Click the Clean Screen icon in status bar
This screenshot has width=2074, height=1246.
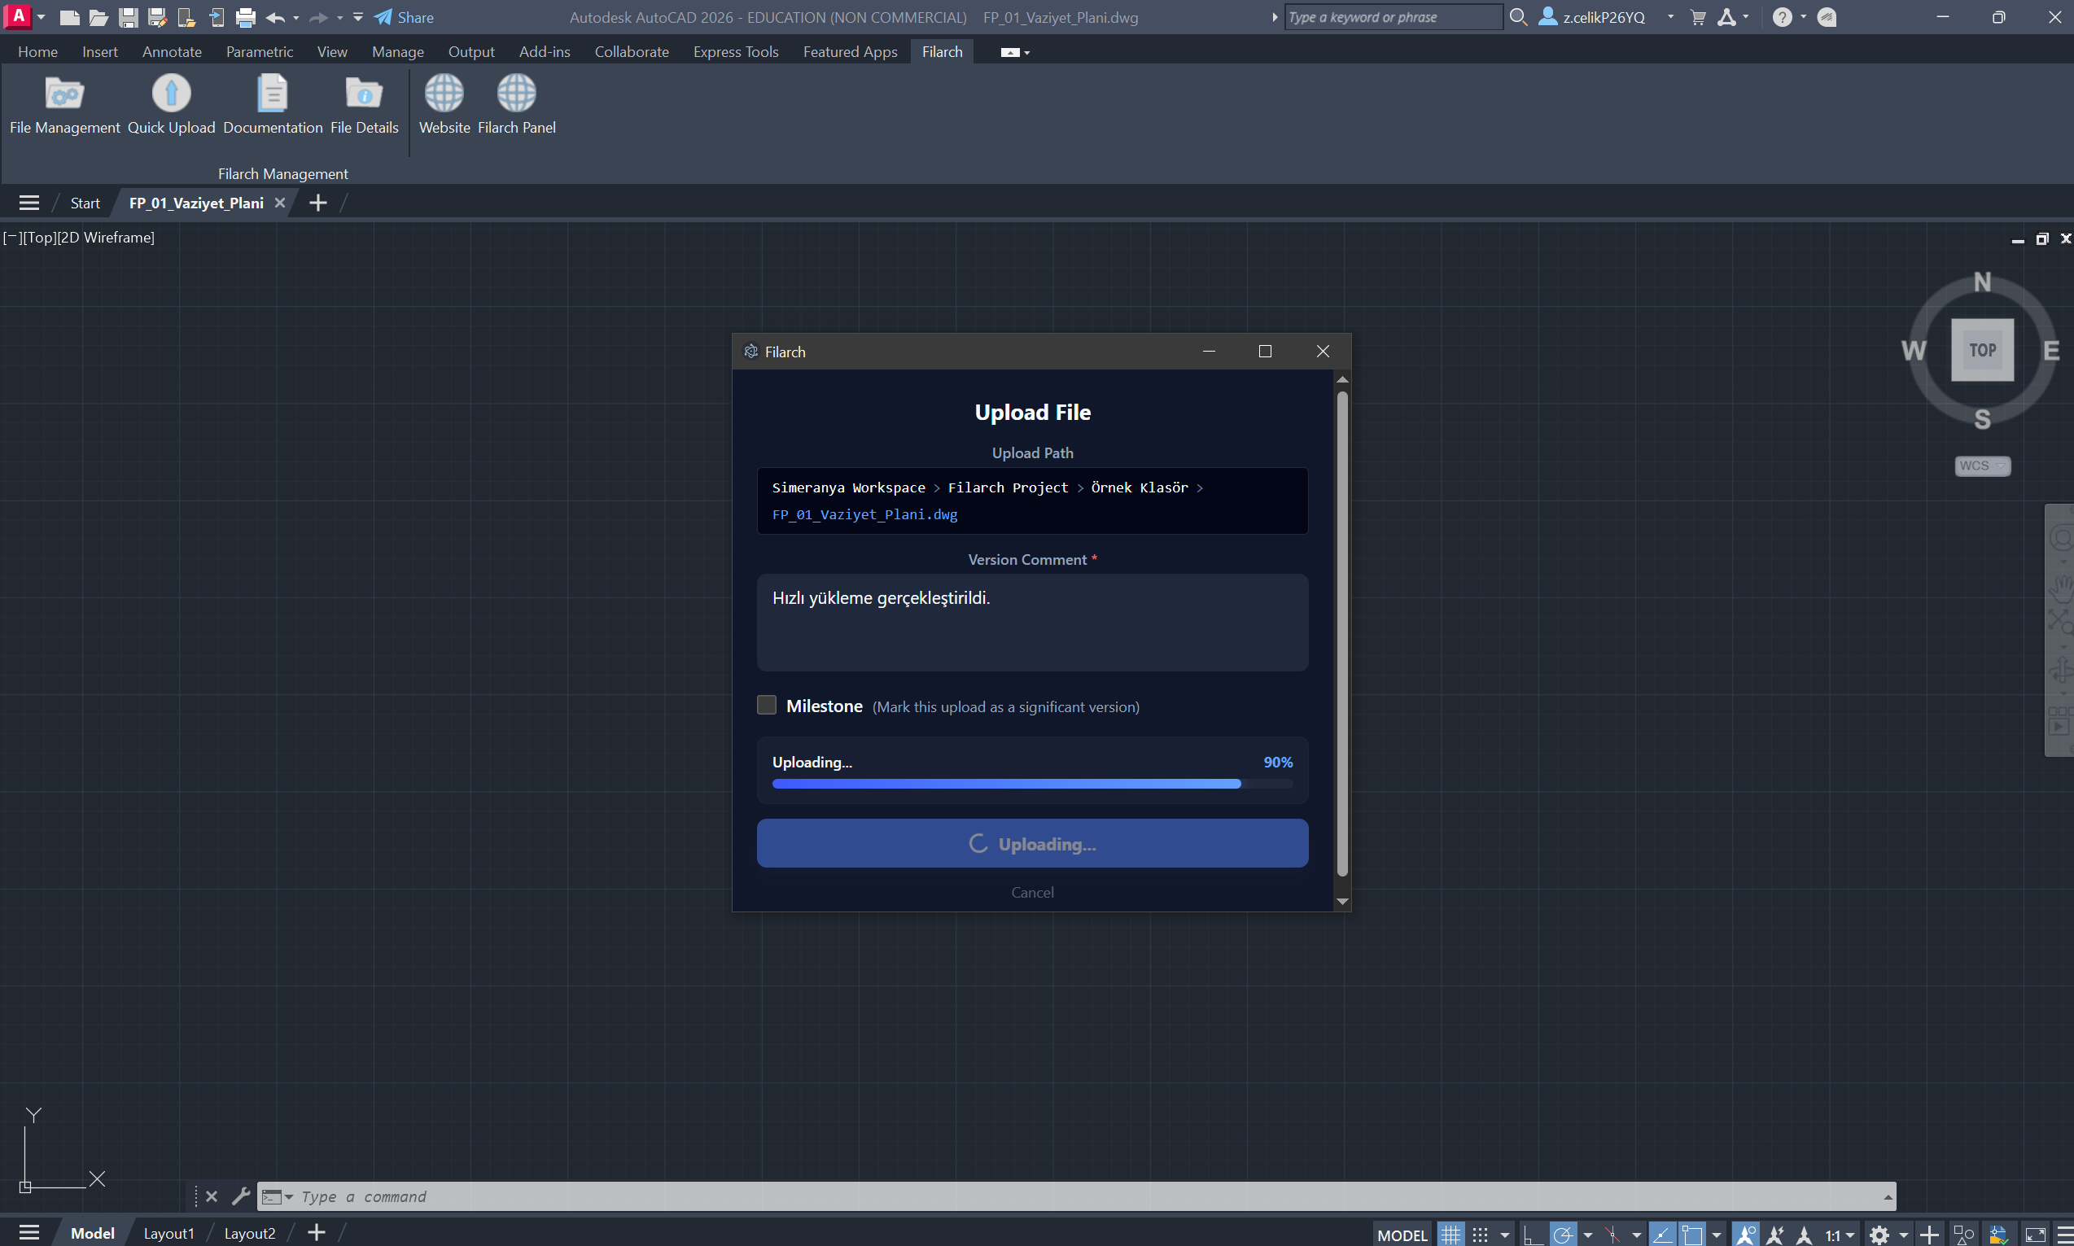[x=2036, y=1235]
